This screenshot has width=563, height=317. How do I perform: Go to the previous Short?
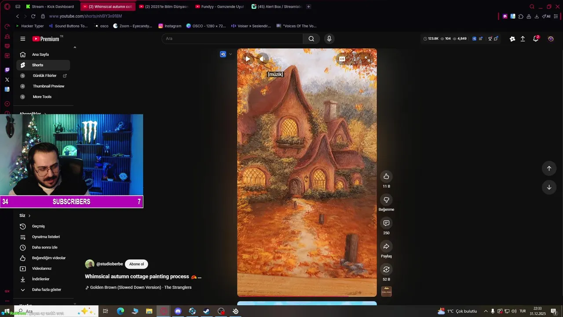[x=549, y=168]
